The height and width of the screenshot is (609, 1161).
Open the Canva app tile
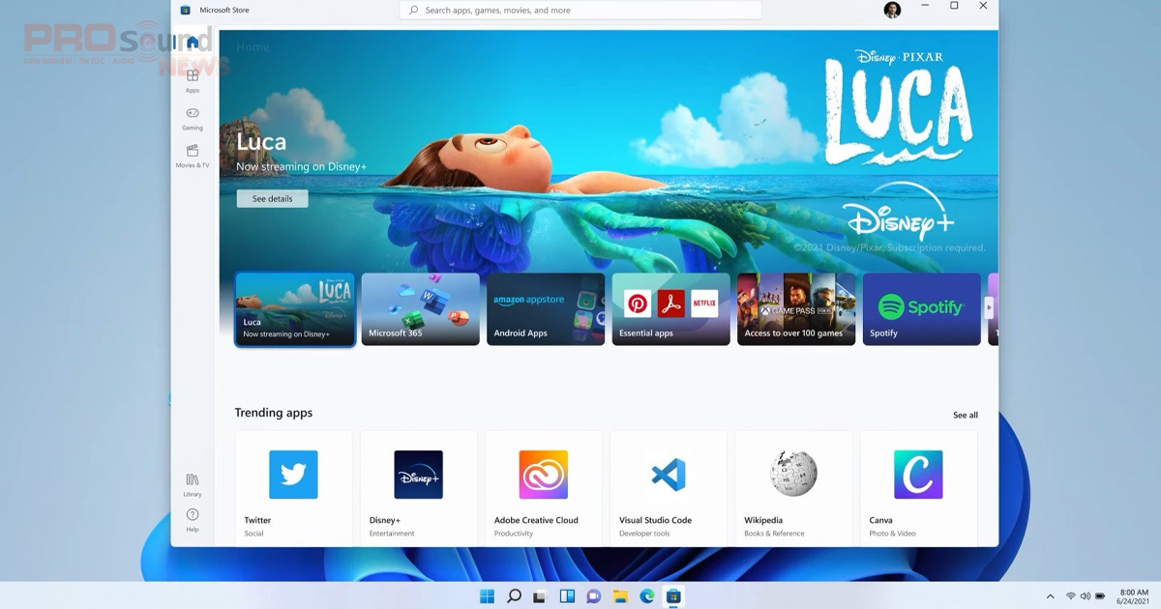[918, 488]
